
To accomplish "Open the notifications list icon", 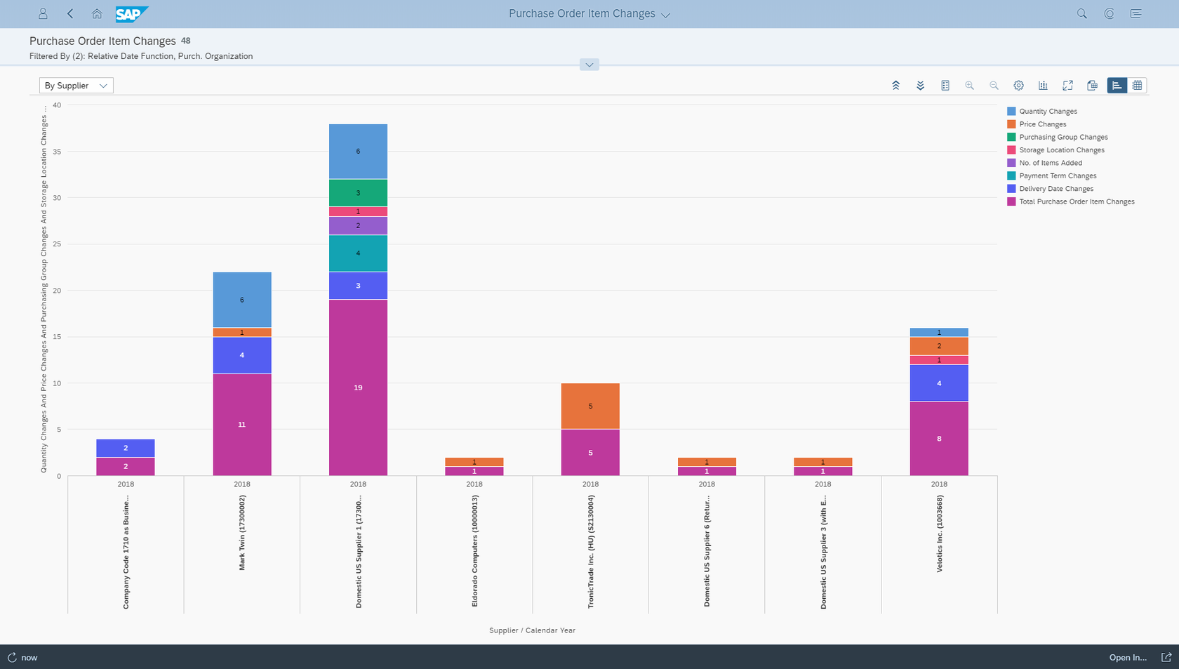I will pyautogui.click(x=1136, y=13).
